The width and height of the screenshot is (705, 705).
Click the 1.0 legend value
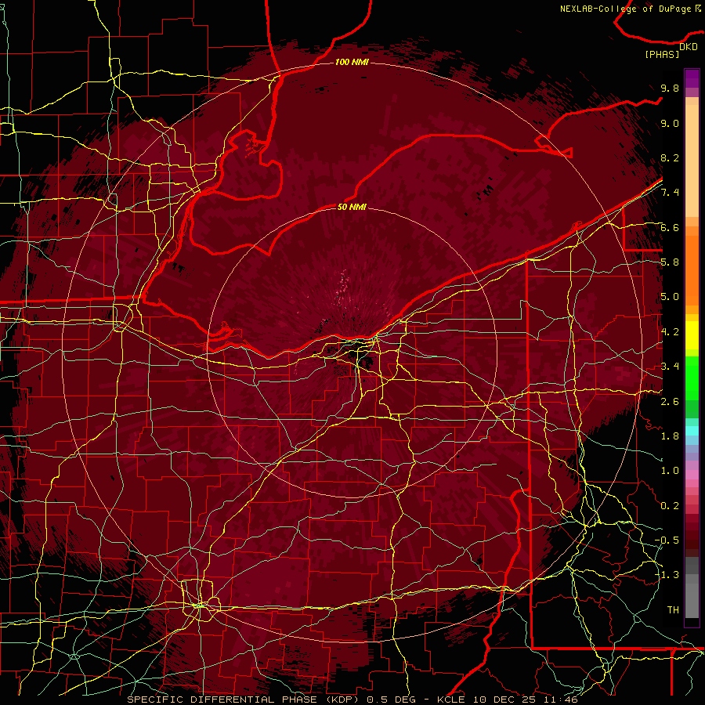670,471
